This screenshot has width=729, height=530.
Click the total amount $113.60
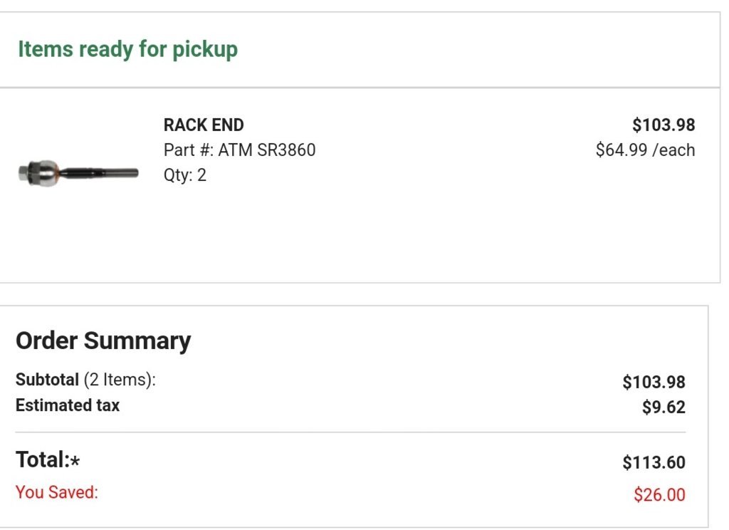tap(654, 462)
